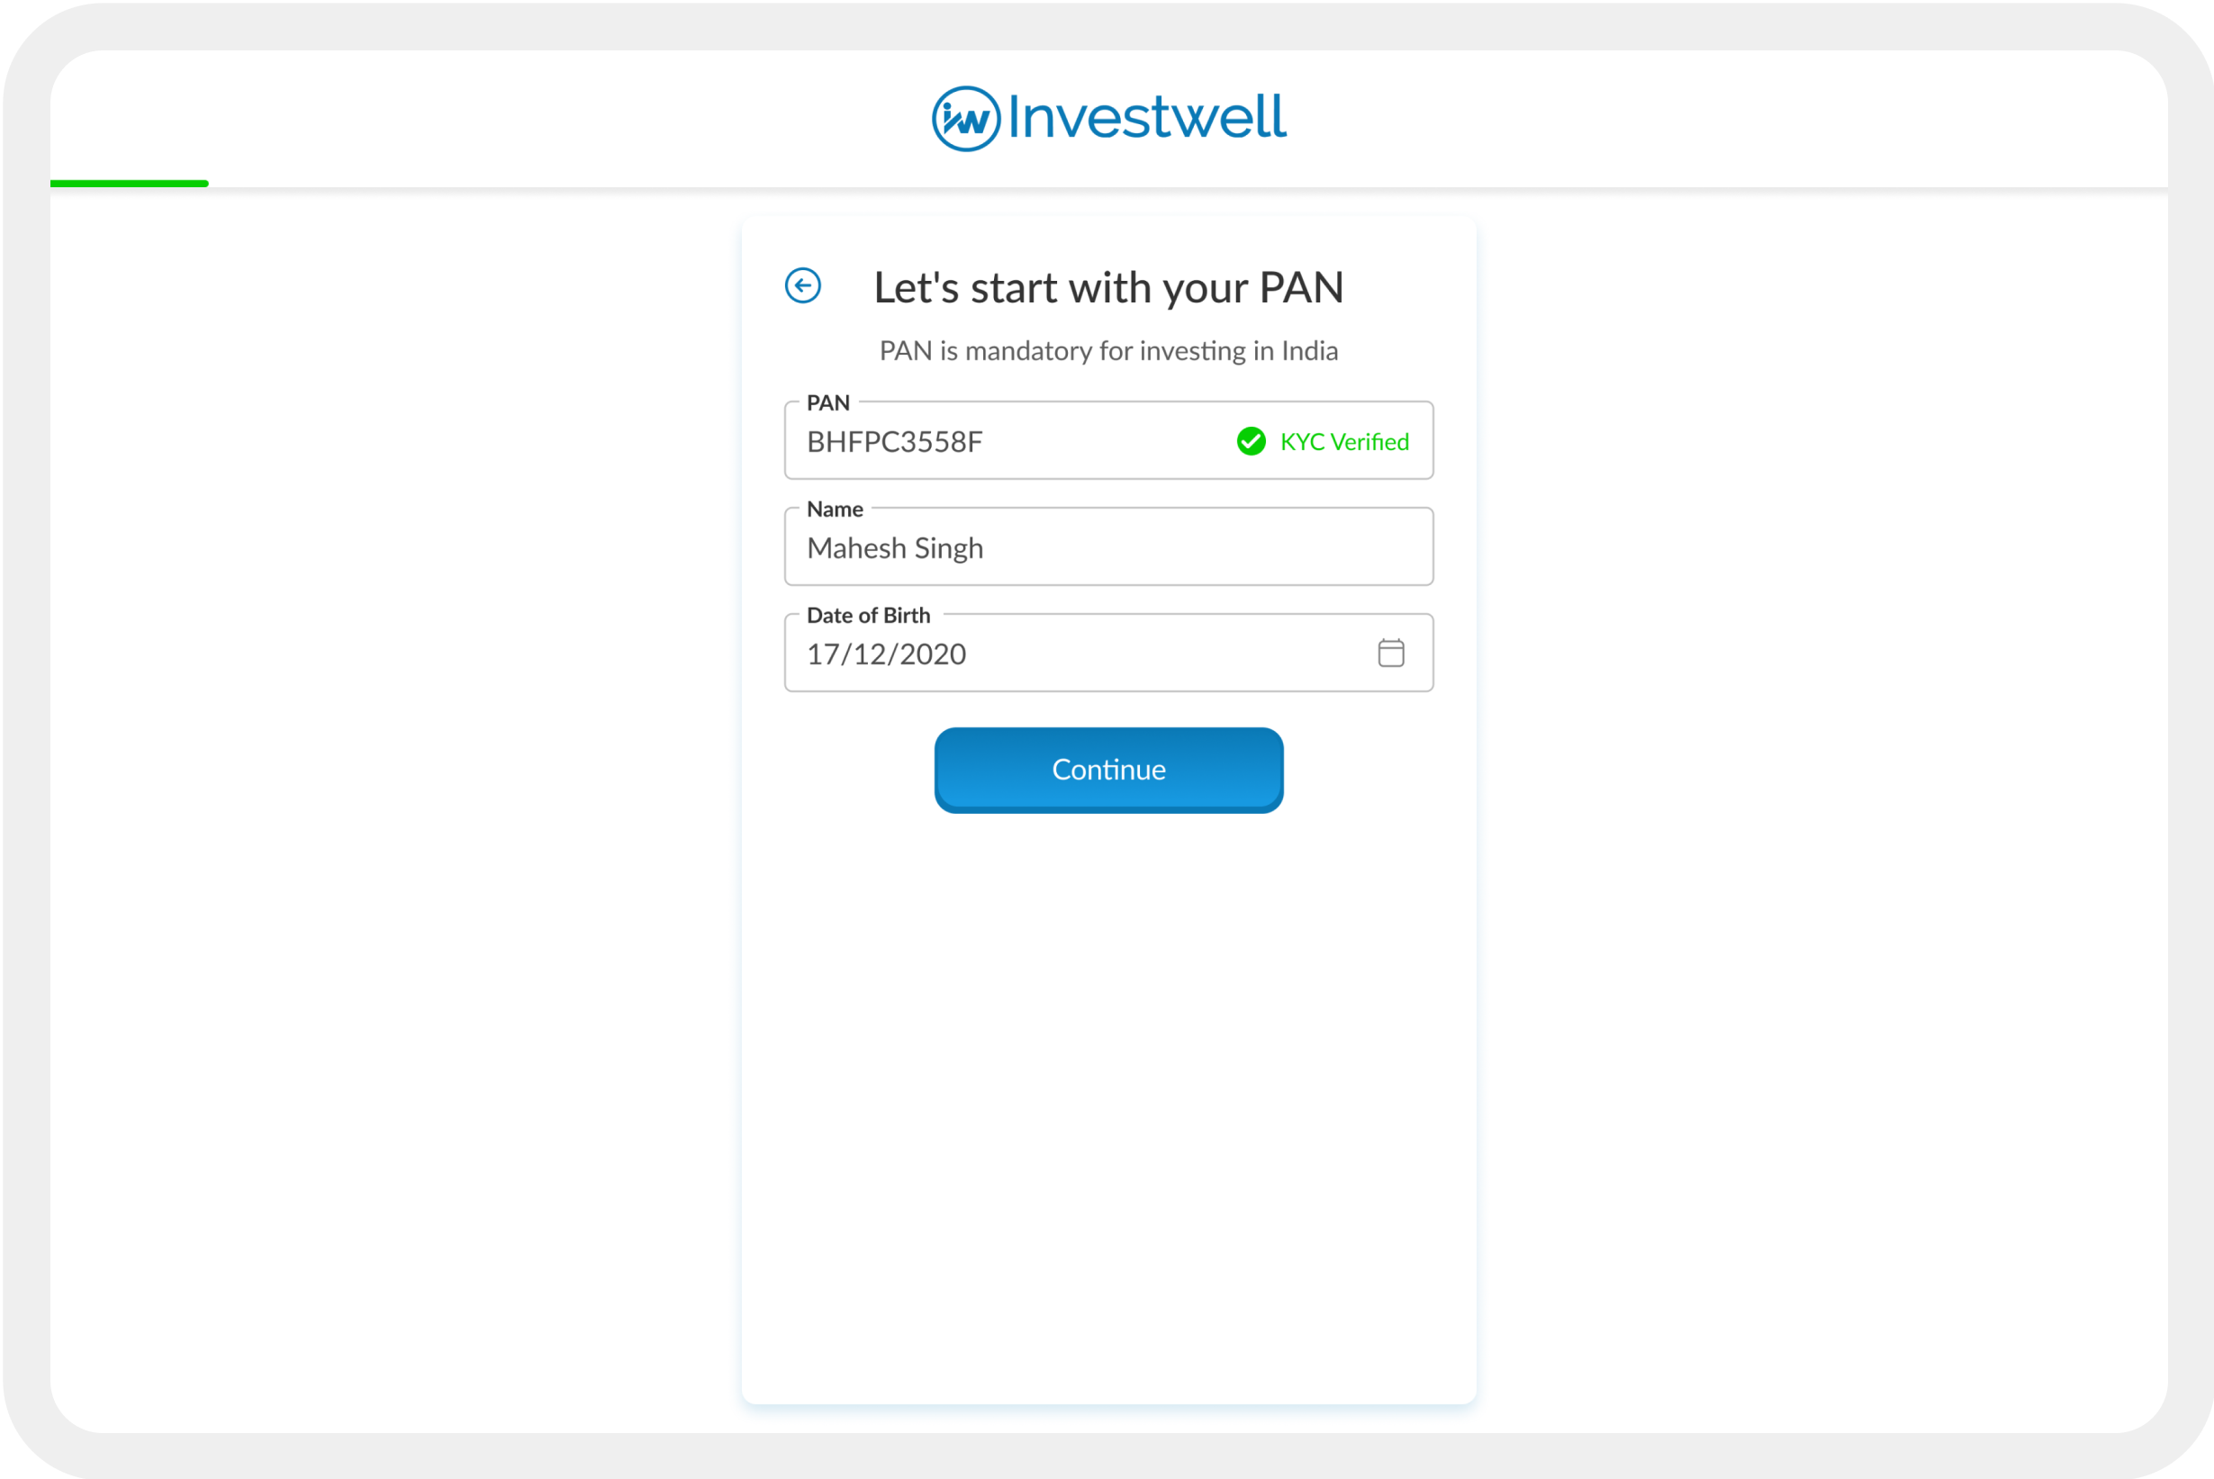Click the Date of Birth field label
This screenshot has width=2214, height=1479.
pyautogui.click(x=868, y=616)
